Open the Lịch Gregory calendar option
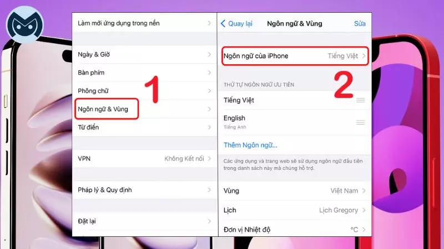This screenshot has height=249, width=444. [295, 210]
